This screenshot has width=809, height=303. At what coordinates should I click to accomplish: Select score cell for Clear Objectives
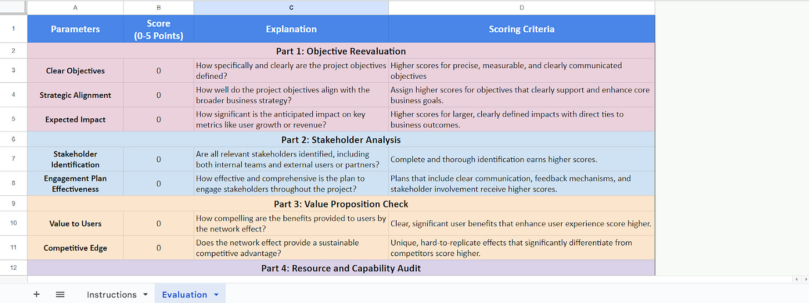159,70
